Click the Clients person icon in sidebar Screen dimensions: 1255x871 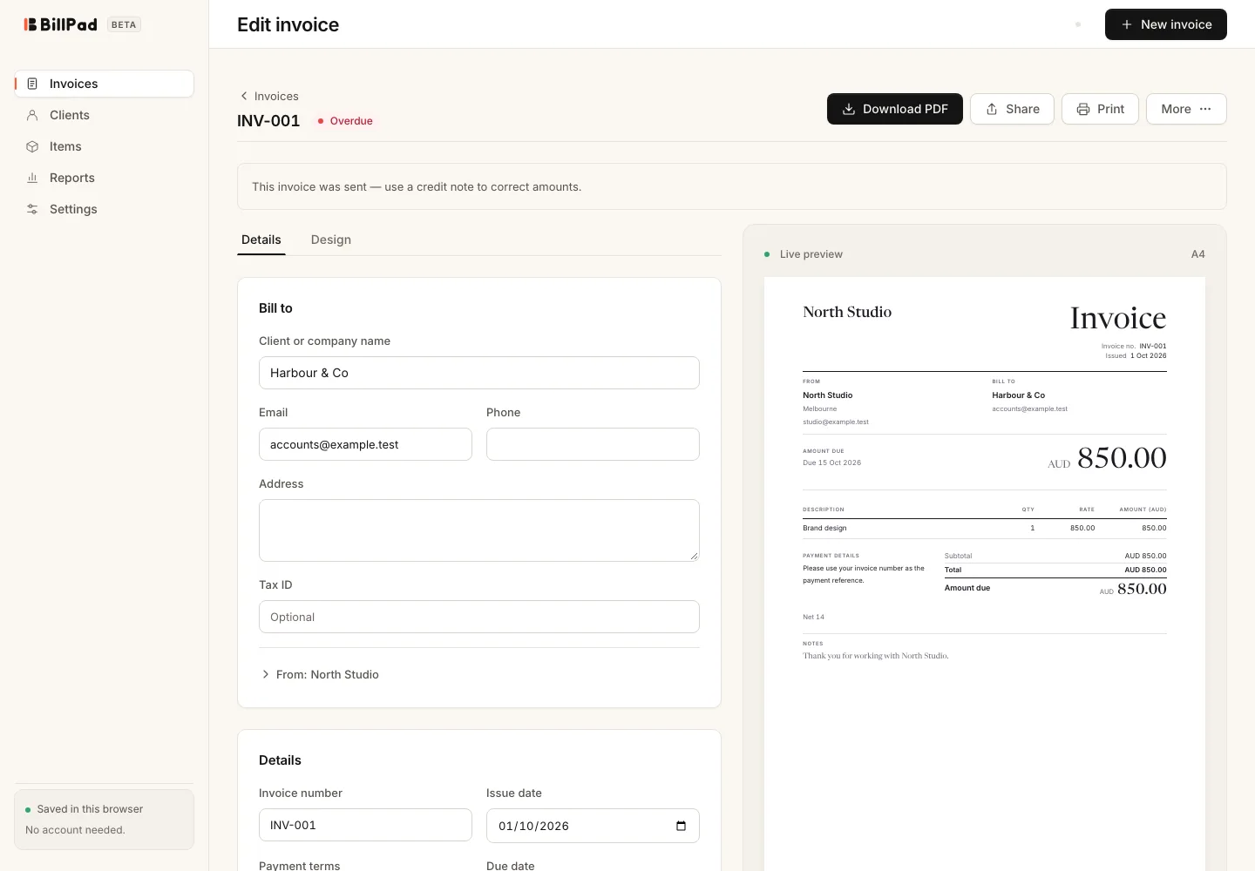tap(32, 115)
